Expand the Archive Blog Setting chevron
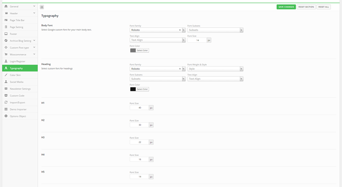This screenshot has height=187, width=342. tap(34, 41)
